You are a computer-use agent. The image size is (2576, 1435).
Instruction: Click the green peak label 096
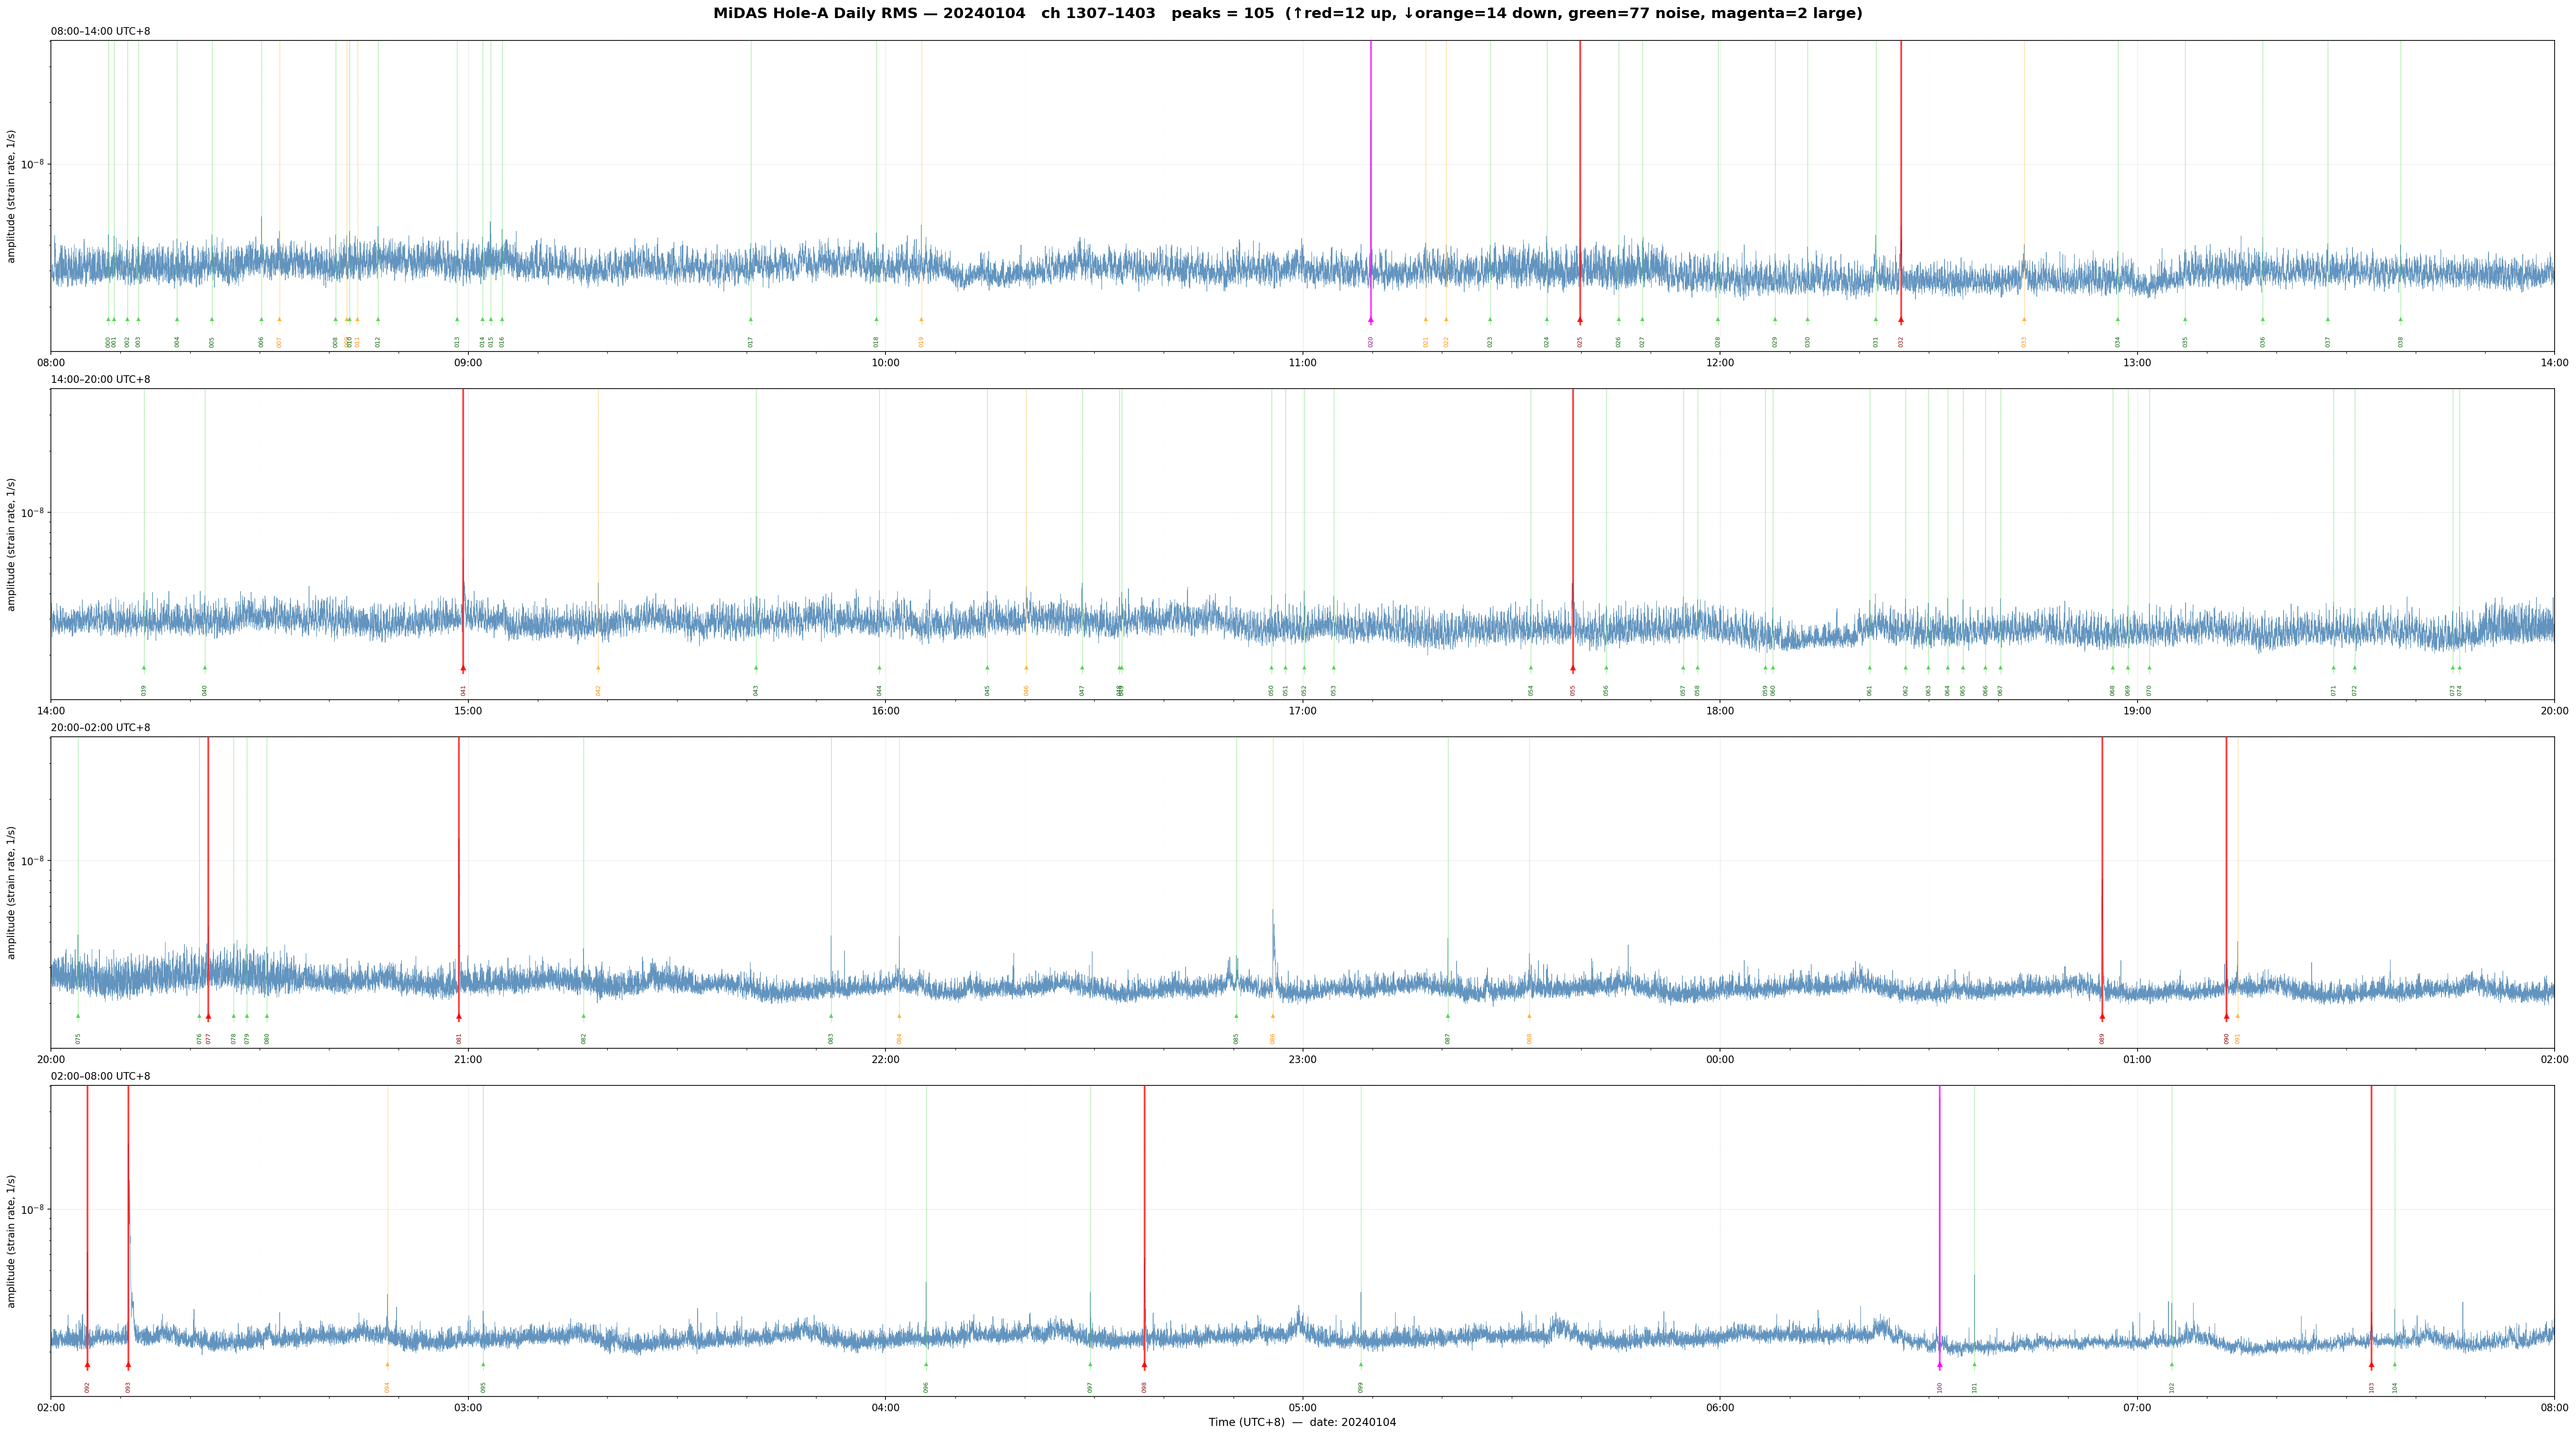click(x=926, y=1387)
